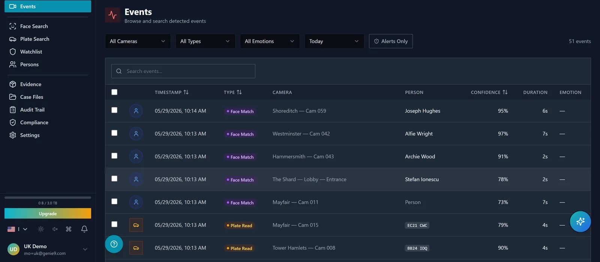Expand the language selector chevron
600x262 pixels.
25,229
